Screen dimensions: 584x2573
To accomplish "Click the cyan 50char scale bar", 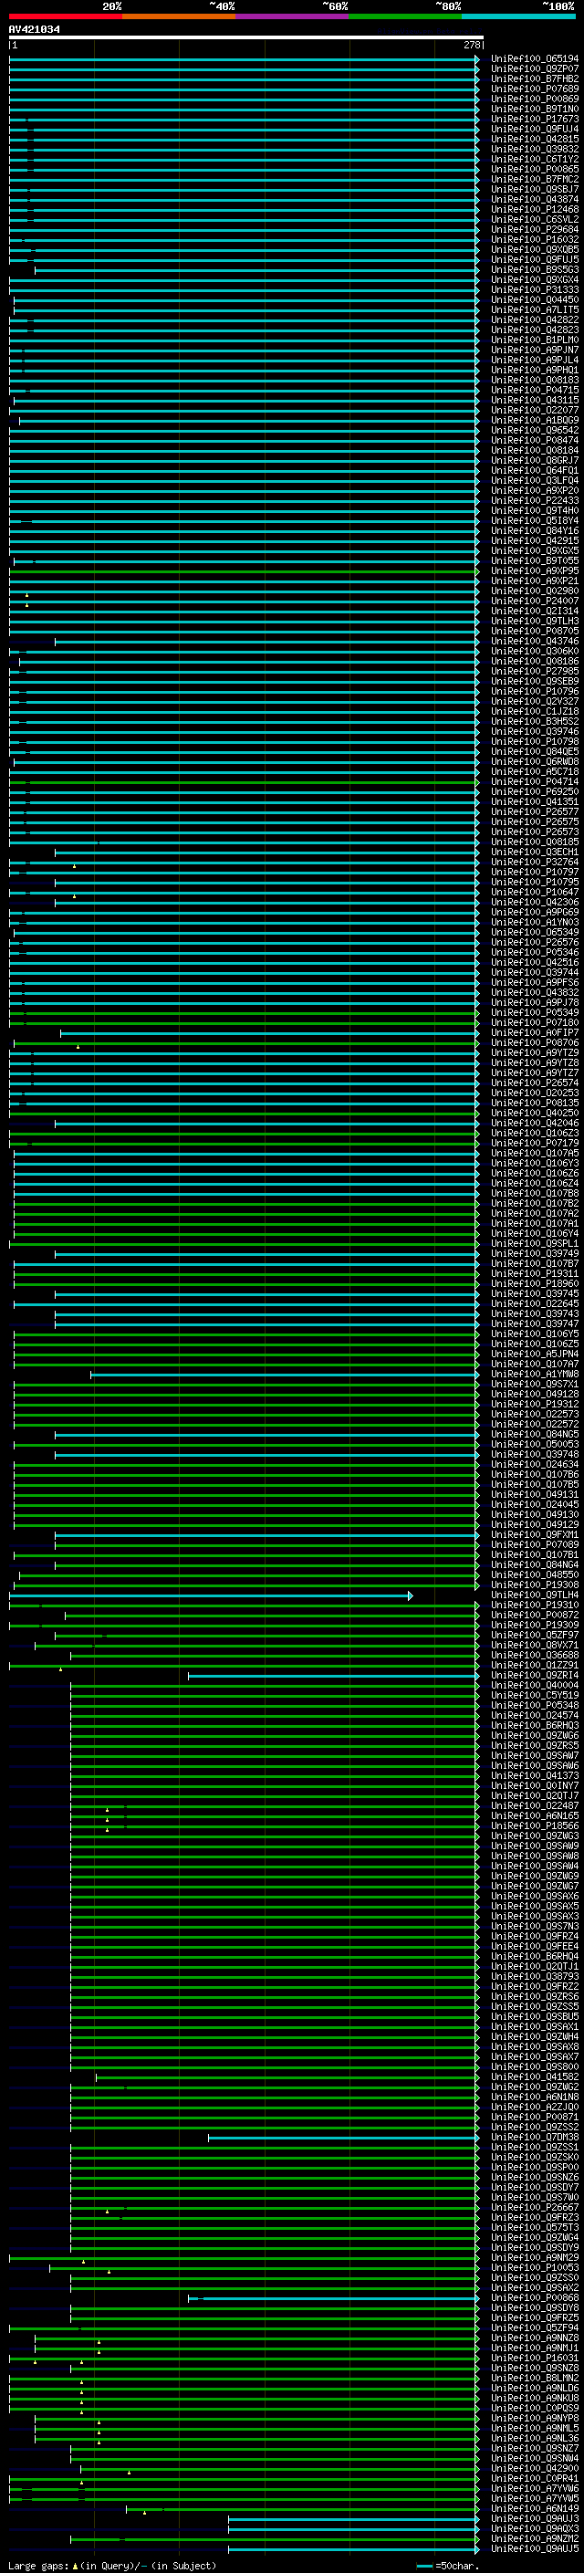I will (x=424, y=2566).
